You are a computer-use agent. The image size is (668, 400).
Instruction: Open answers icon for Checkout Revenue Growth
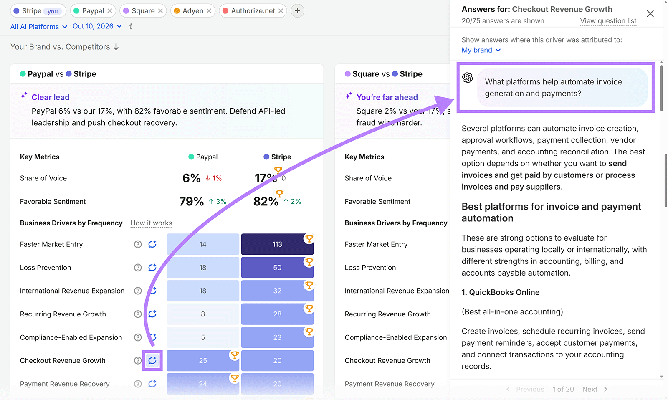[x=152, y=360]
